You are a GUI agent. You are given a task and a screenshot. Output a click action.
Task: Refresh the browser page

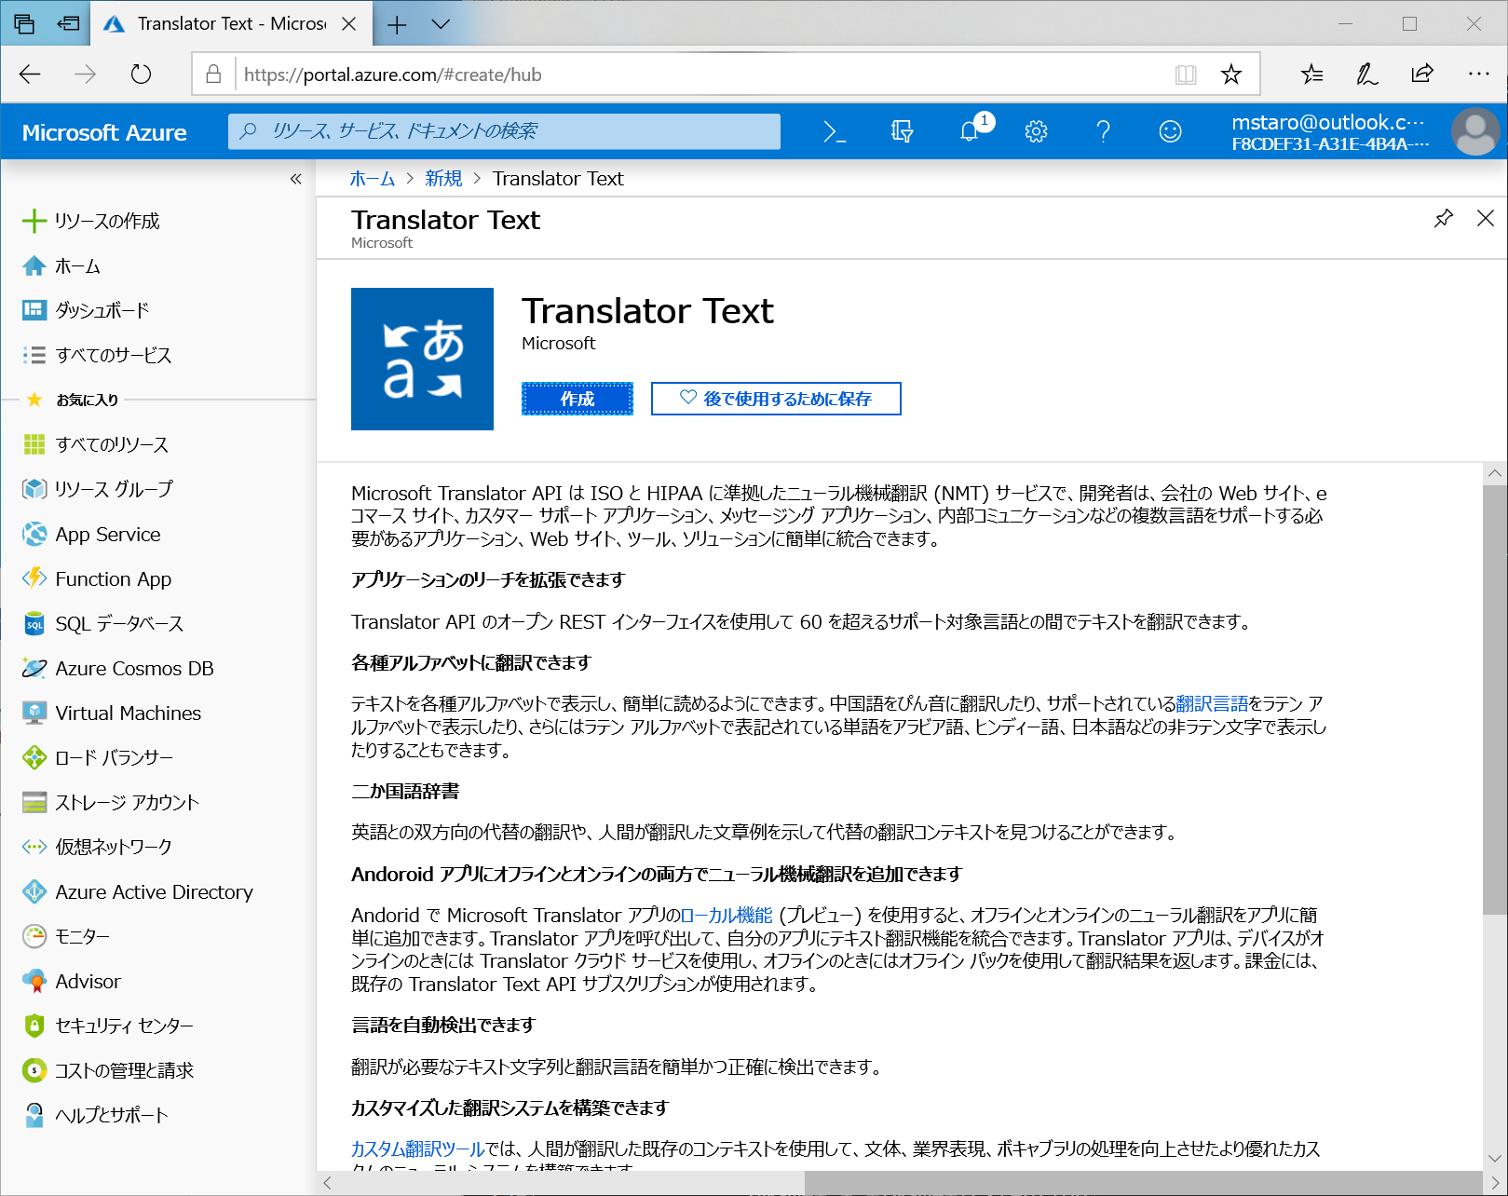click(x=141, y=75)
